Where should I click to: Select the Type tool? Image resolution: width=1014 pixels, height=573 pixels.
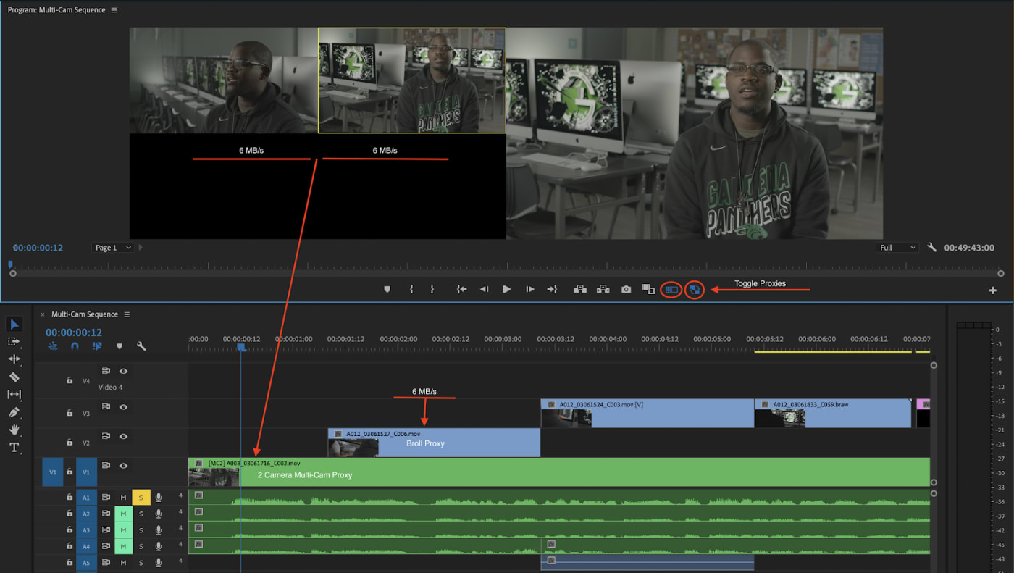point(14,447)
